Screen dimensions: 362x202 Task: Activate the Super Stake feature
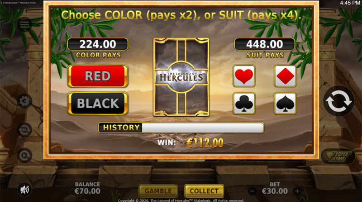(338, 156)
